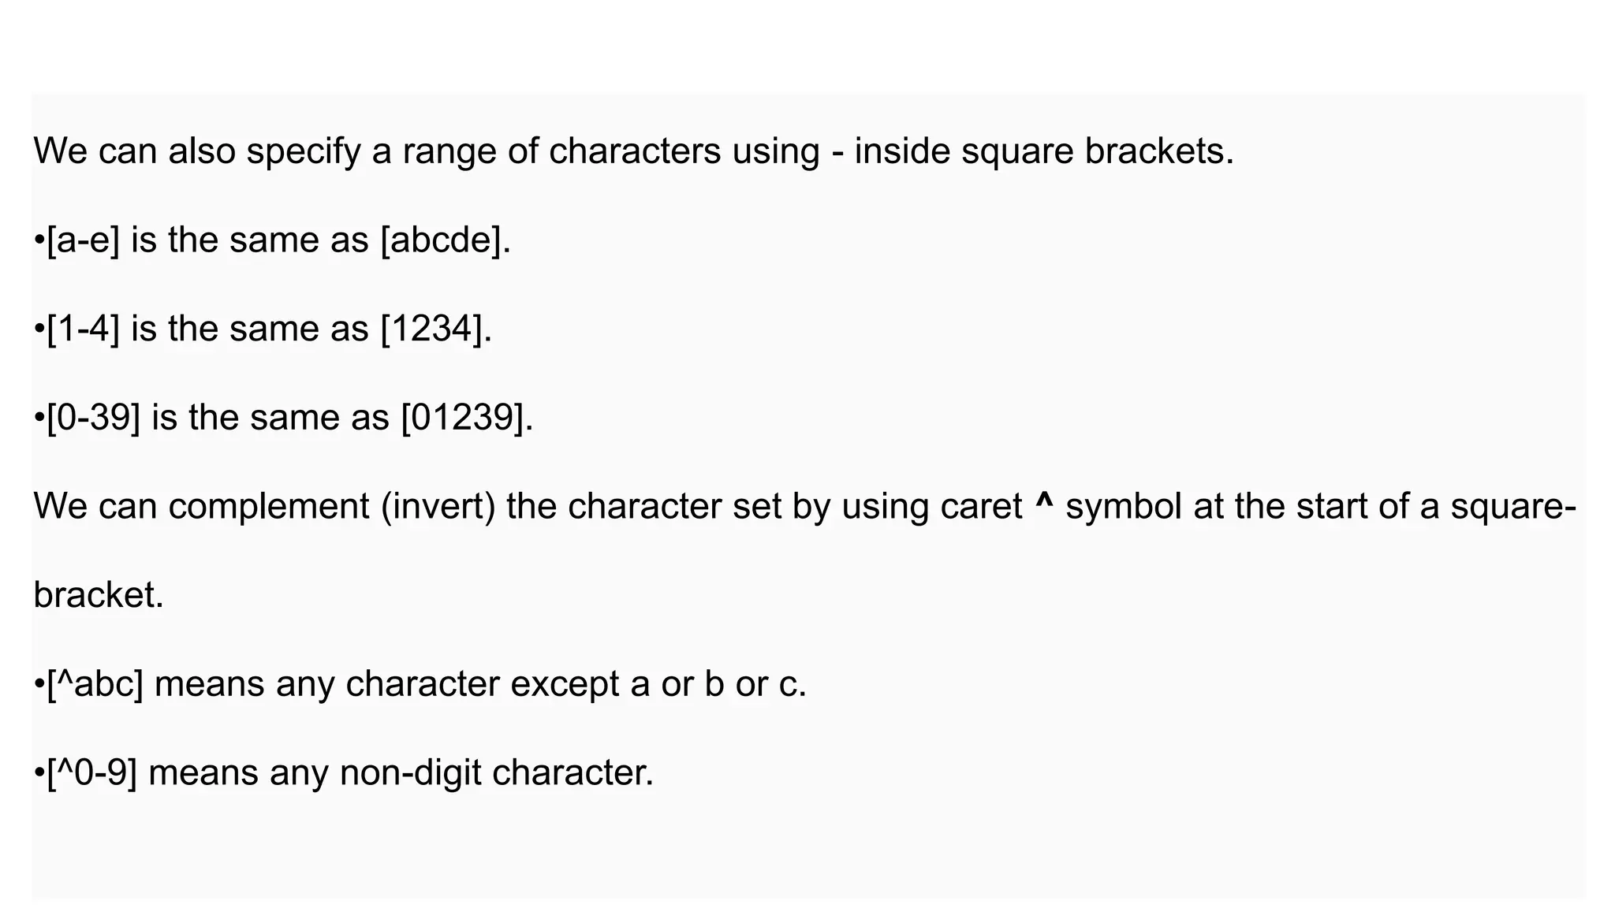Image resolution: width=1615 pixels, height=908 pixels.
Task: Click the phrase 'except a or b or c'
Action: 656,683
